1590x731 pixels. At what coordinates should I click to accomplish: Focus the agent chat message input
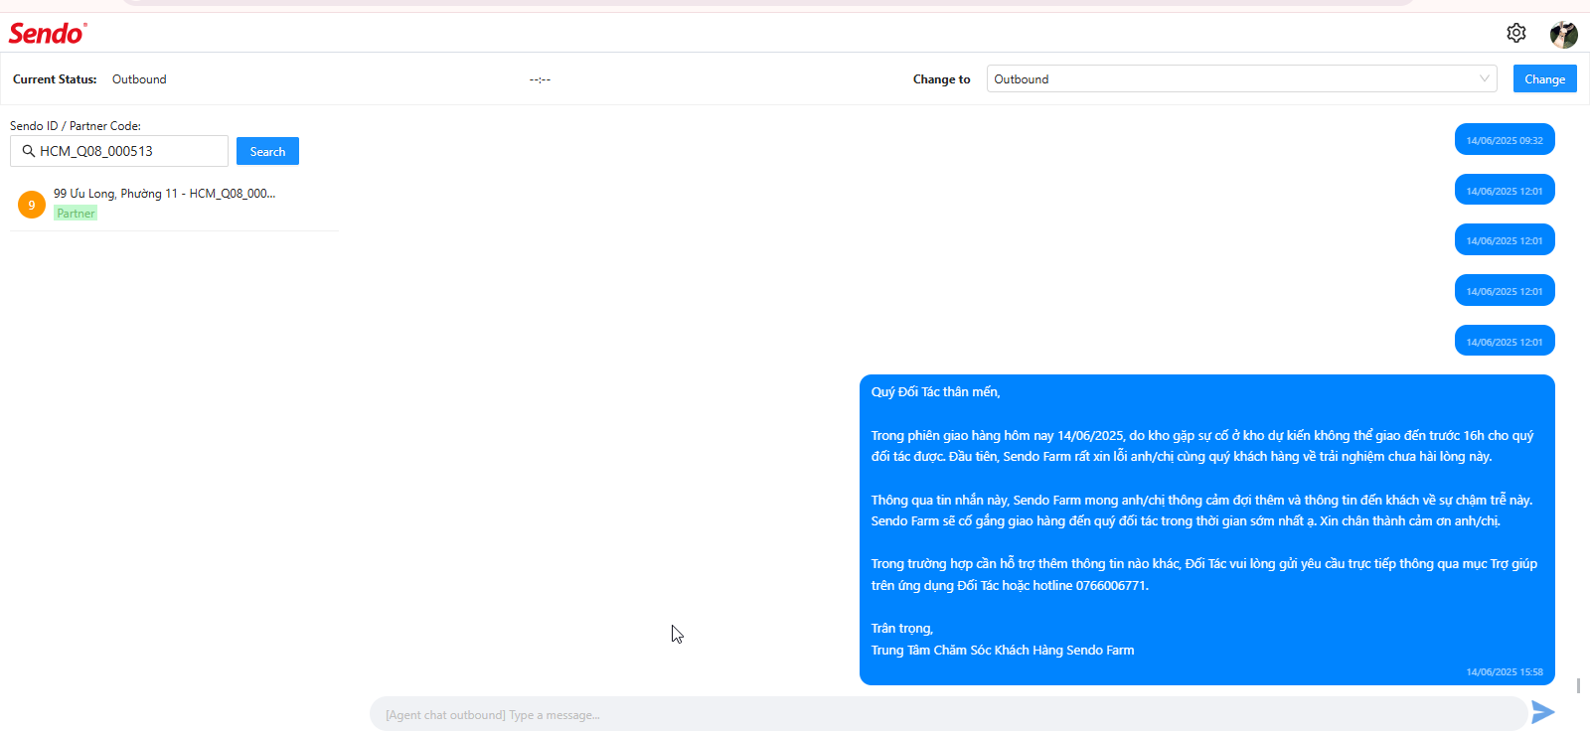coord(948,714)
